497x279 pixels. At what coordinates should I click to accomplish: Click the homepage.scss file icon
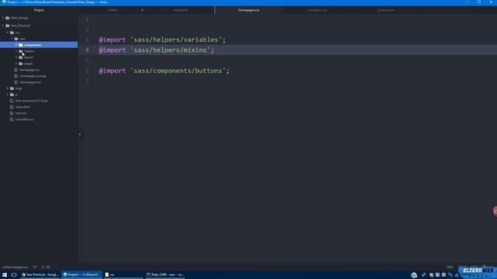(x=16, y=82)
